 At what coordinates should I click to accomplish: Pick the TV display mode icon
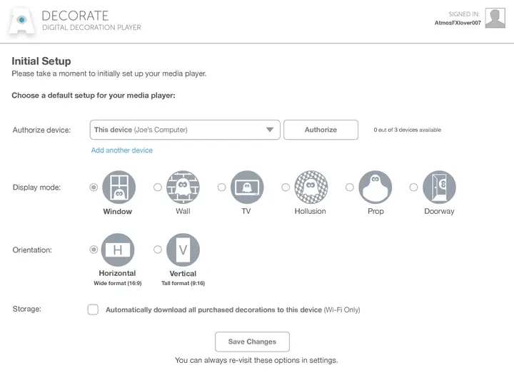pyautogui.click(x=247, y=188)
